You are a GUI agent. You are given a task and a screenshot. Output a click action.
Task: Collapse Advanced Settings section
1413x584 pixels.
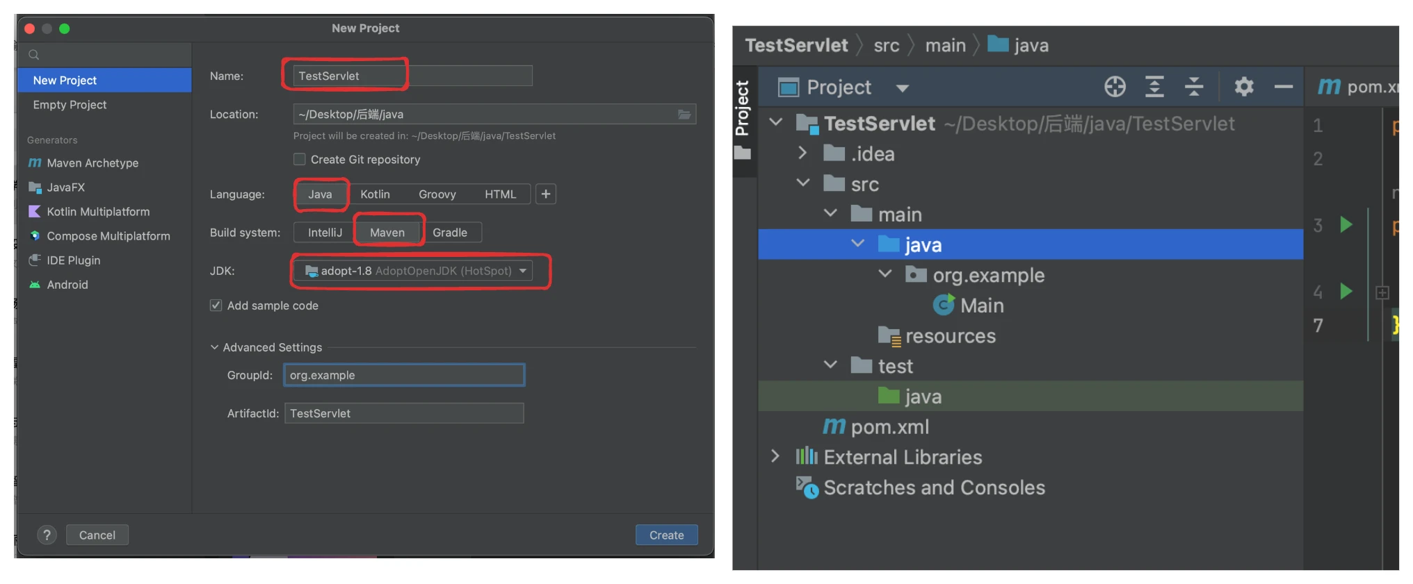pos(214,347)
